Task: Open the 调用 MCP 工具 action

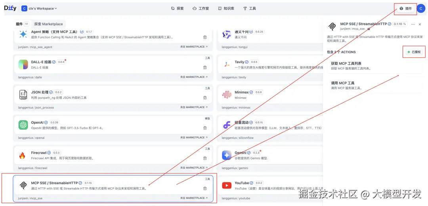Action: pos(375,85)
